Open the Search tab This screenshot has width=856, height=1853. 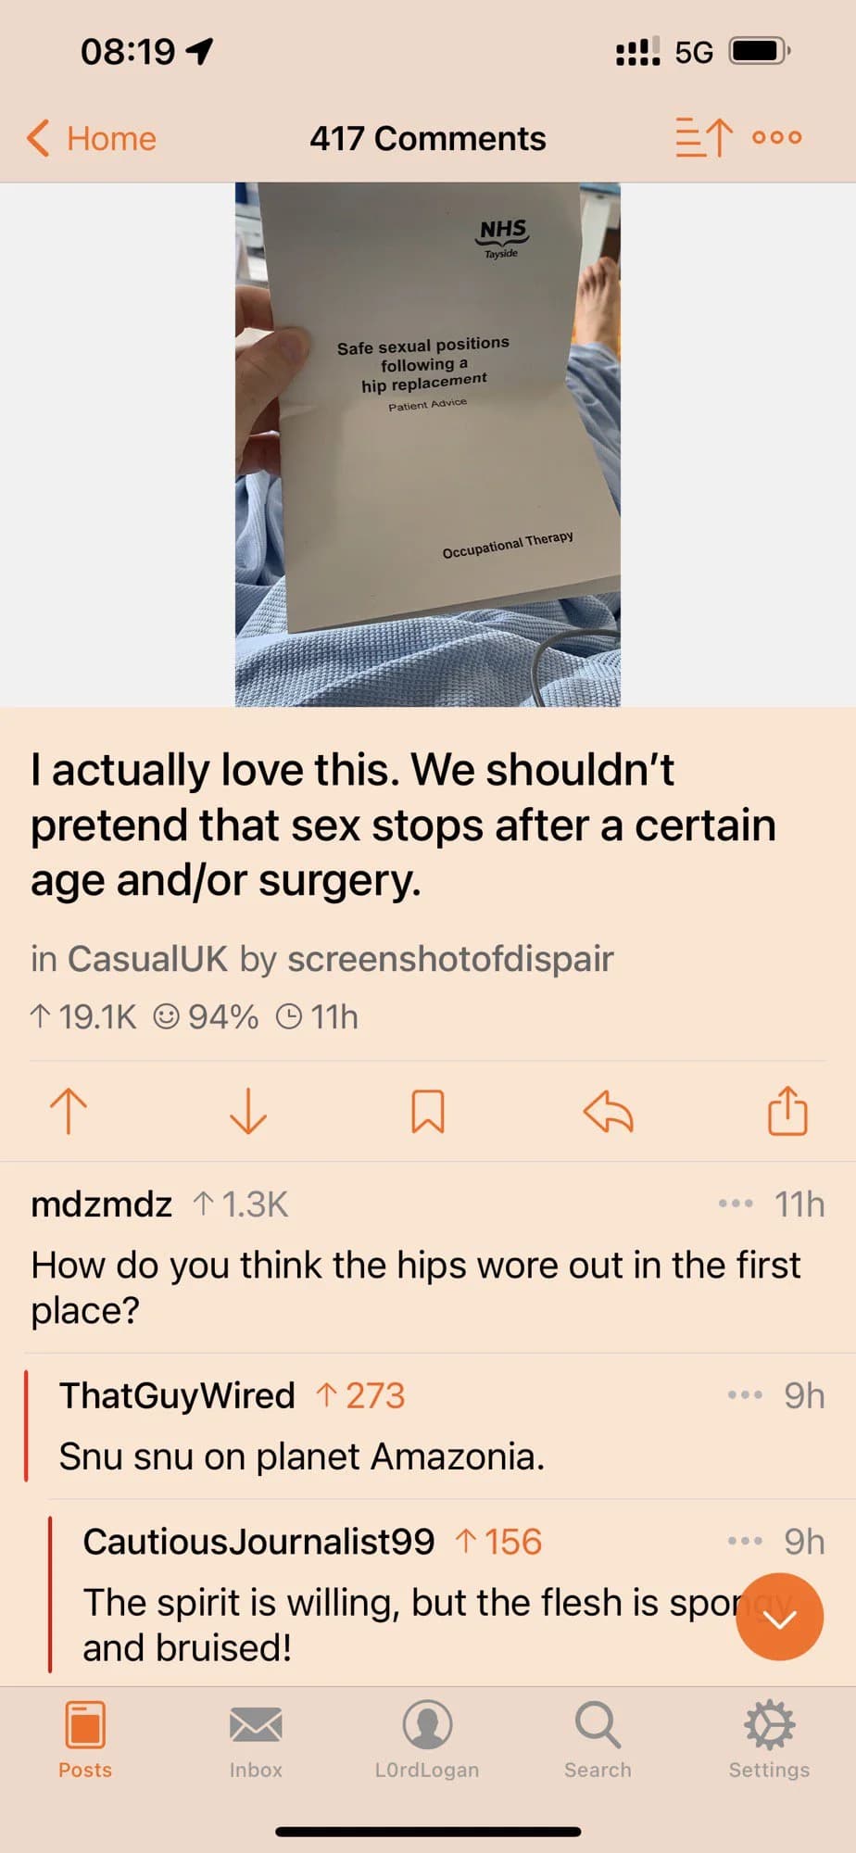(x=598, y=1739)
